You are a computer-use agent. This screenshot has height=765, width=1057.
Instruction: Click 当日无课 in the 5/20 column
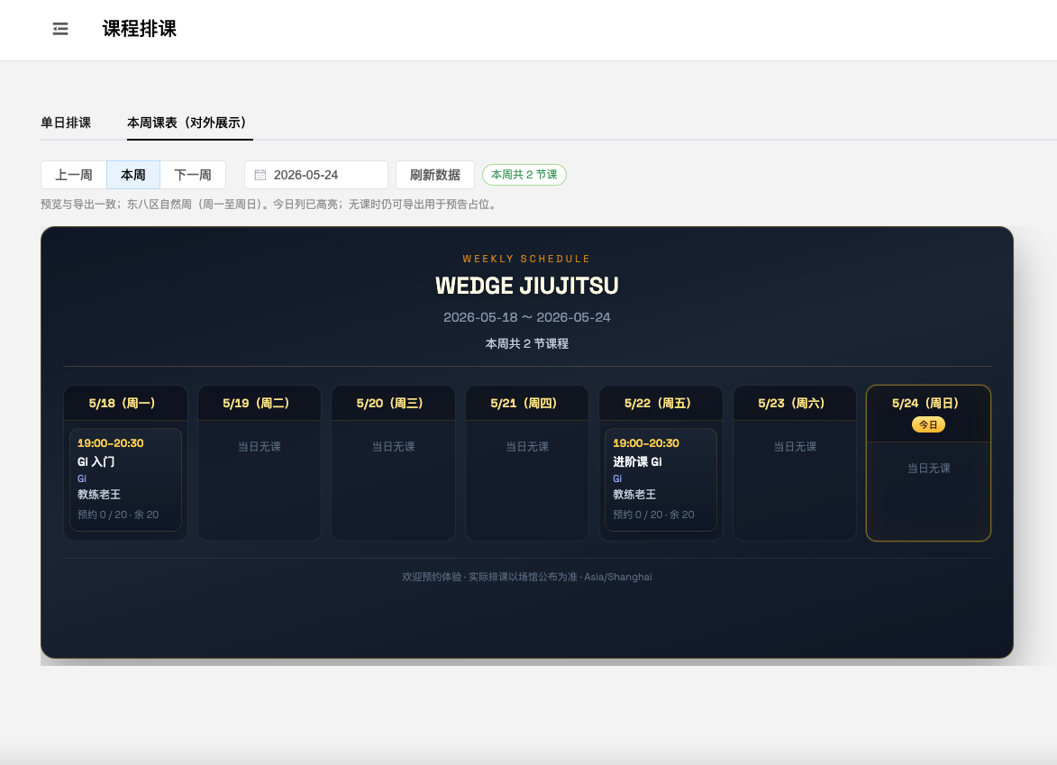(393, 447)
